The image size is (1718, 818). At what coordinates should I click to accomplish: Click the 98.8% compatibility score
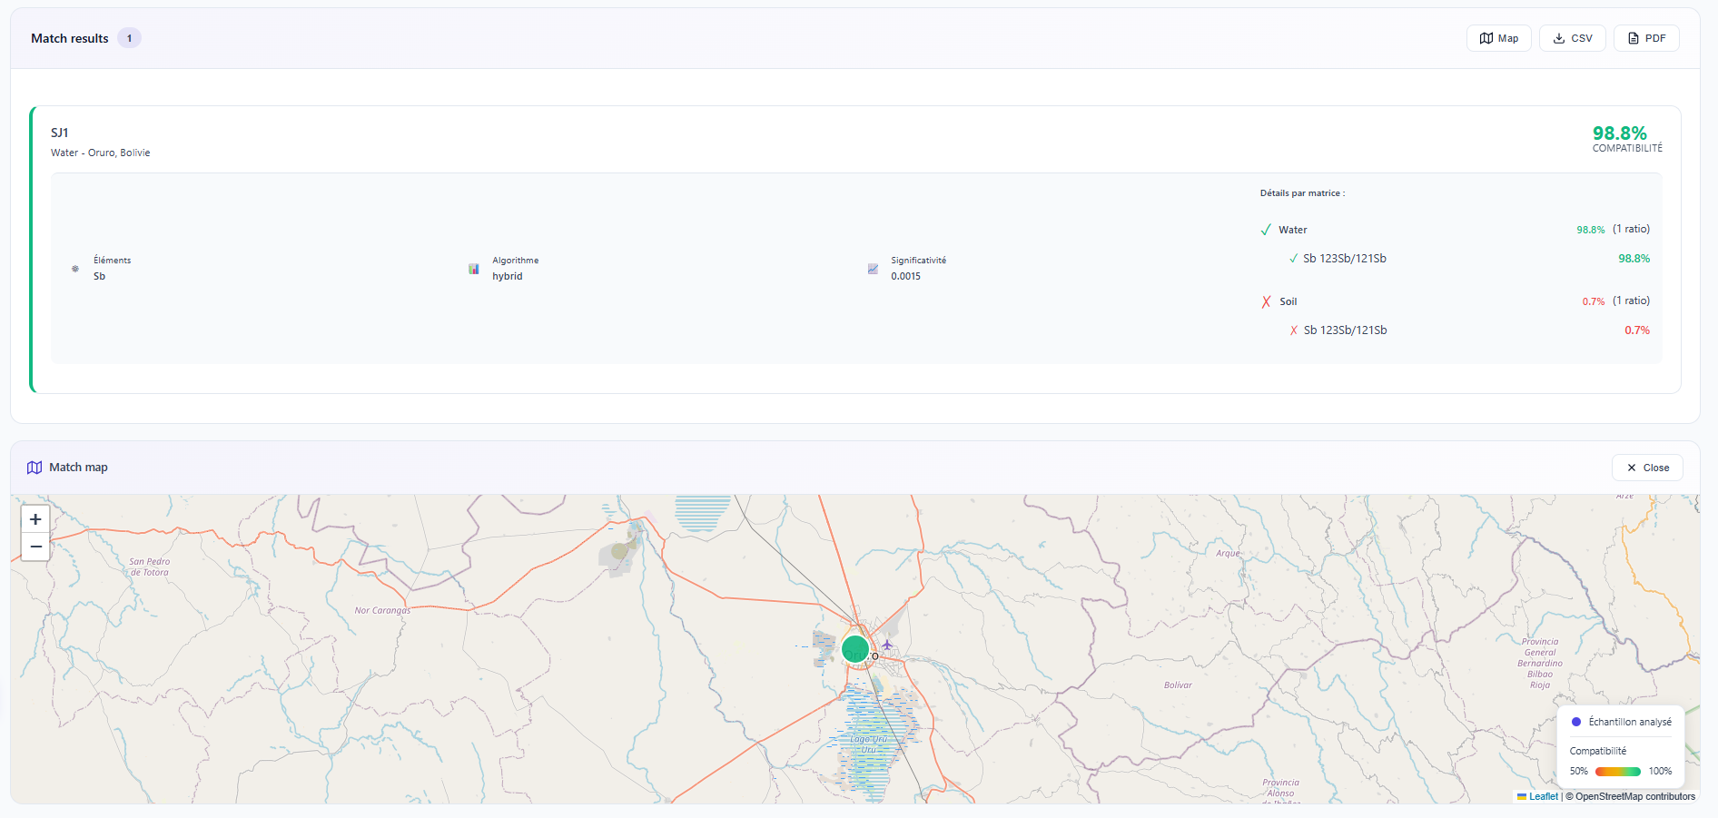tap(1619, 133)
